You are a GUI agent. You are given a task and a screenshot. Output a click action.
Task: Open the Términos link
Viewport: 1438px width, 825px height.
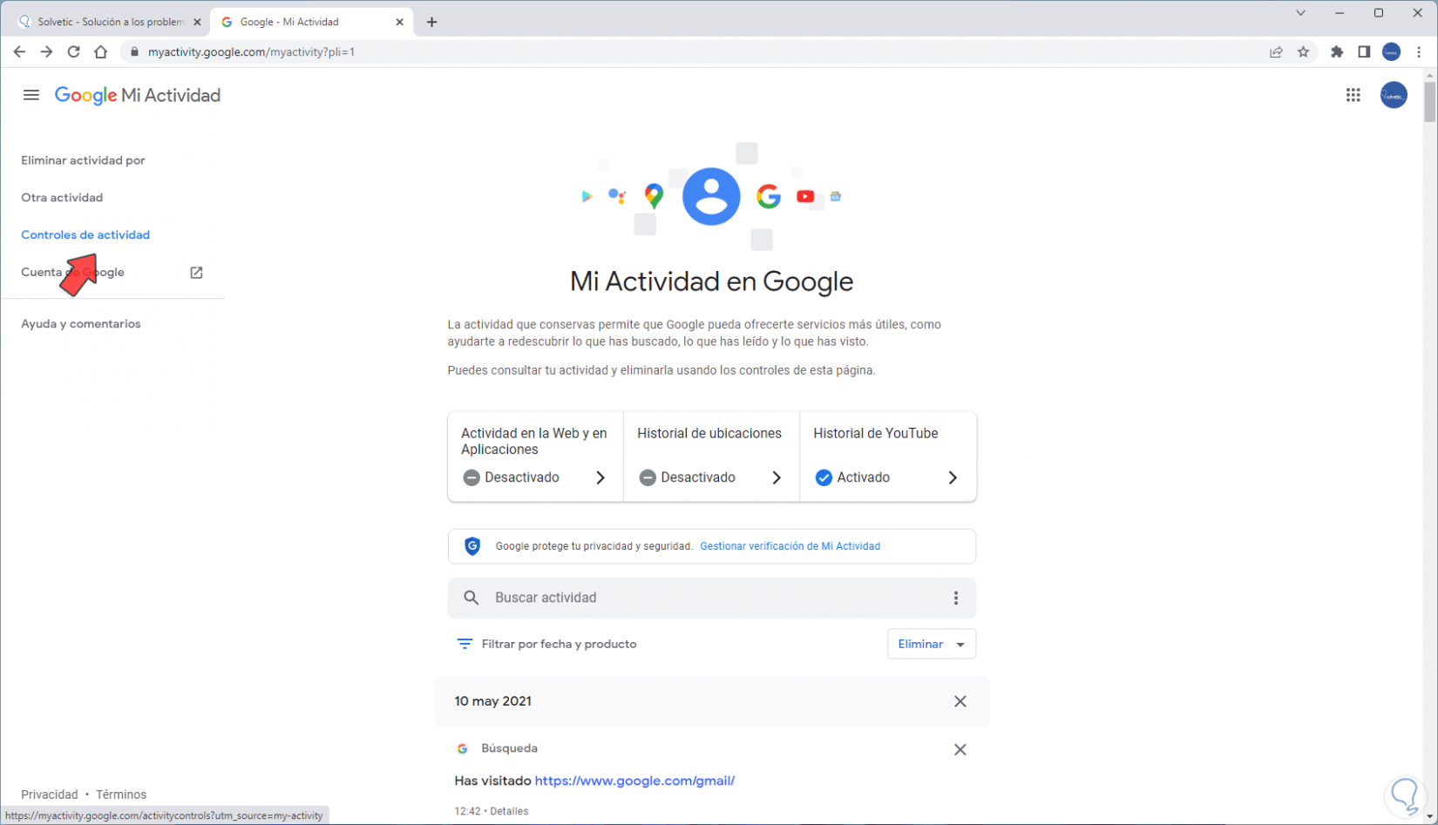pos(121,795)
